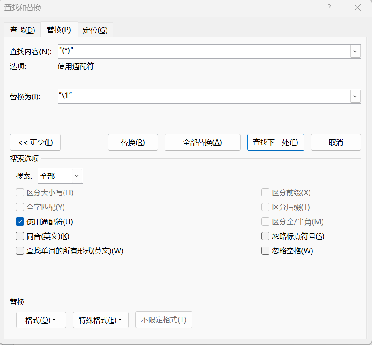Close the 查找和替换 dialog
This screenshot has width=372, height=345.
tap(357, 8)
